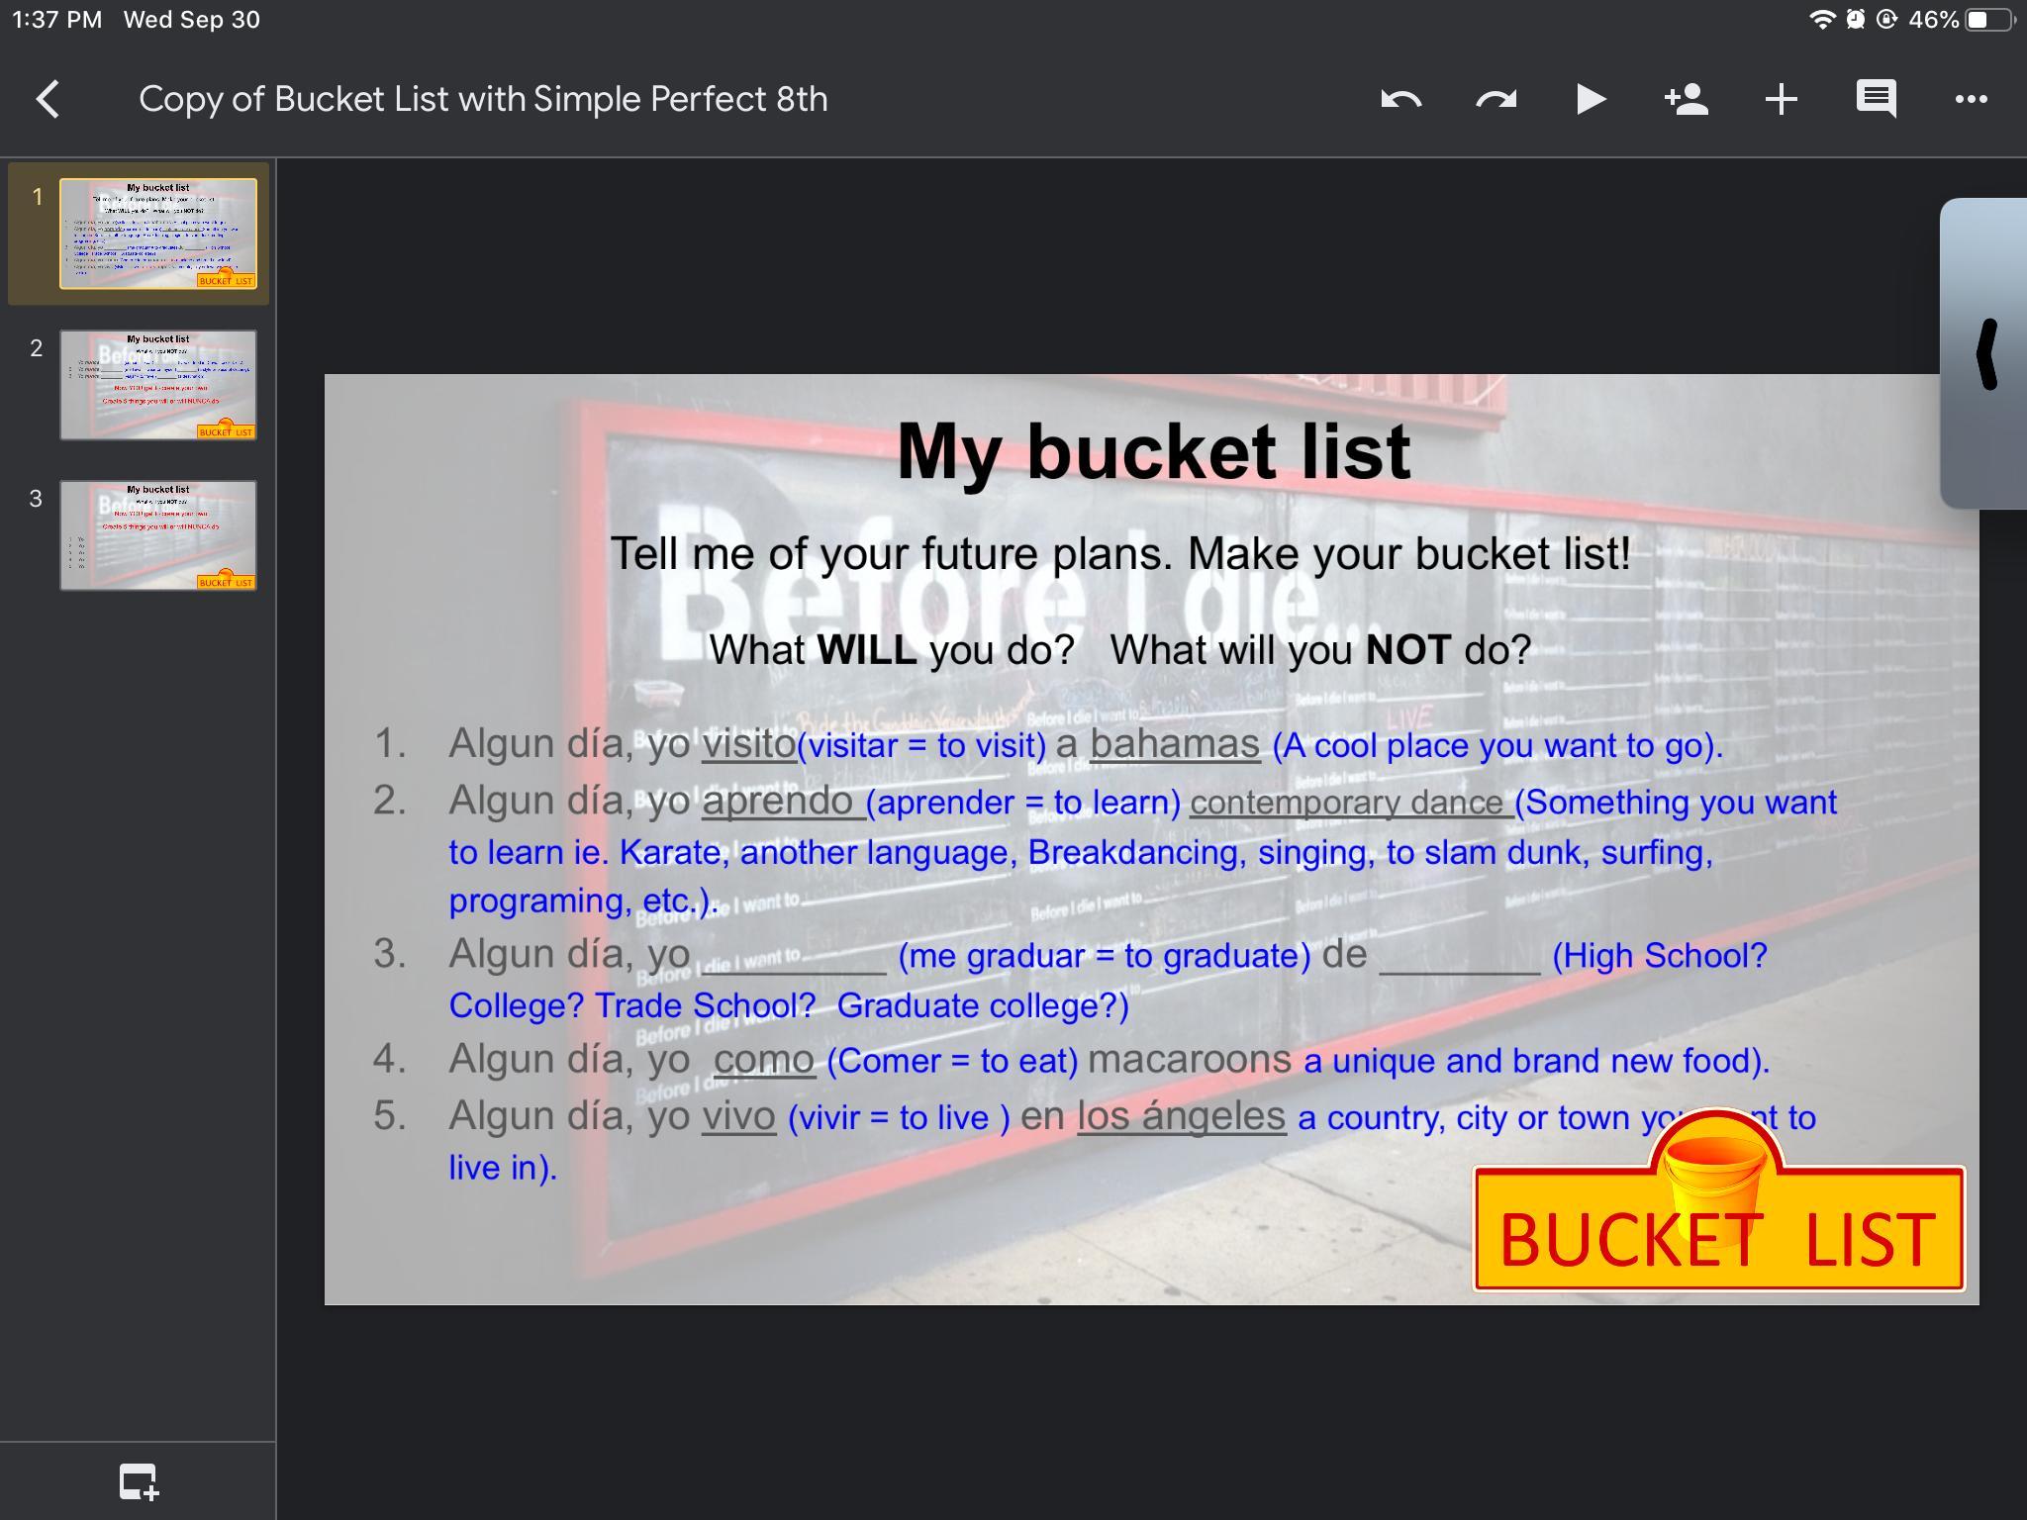Open the share people icon
Viewport: 2027px width, 1520px height.
(1686, 99)
